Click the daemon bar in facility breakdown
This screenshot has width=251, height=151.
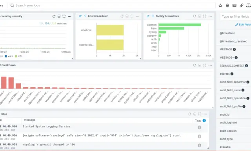[x=180, y=25]
